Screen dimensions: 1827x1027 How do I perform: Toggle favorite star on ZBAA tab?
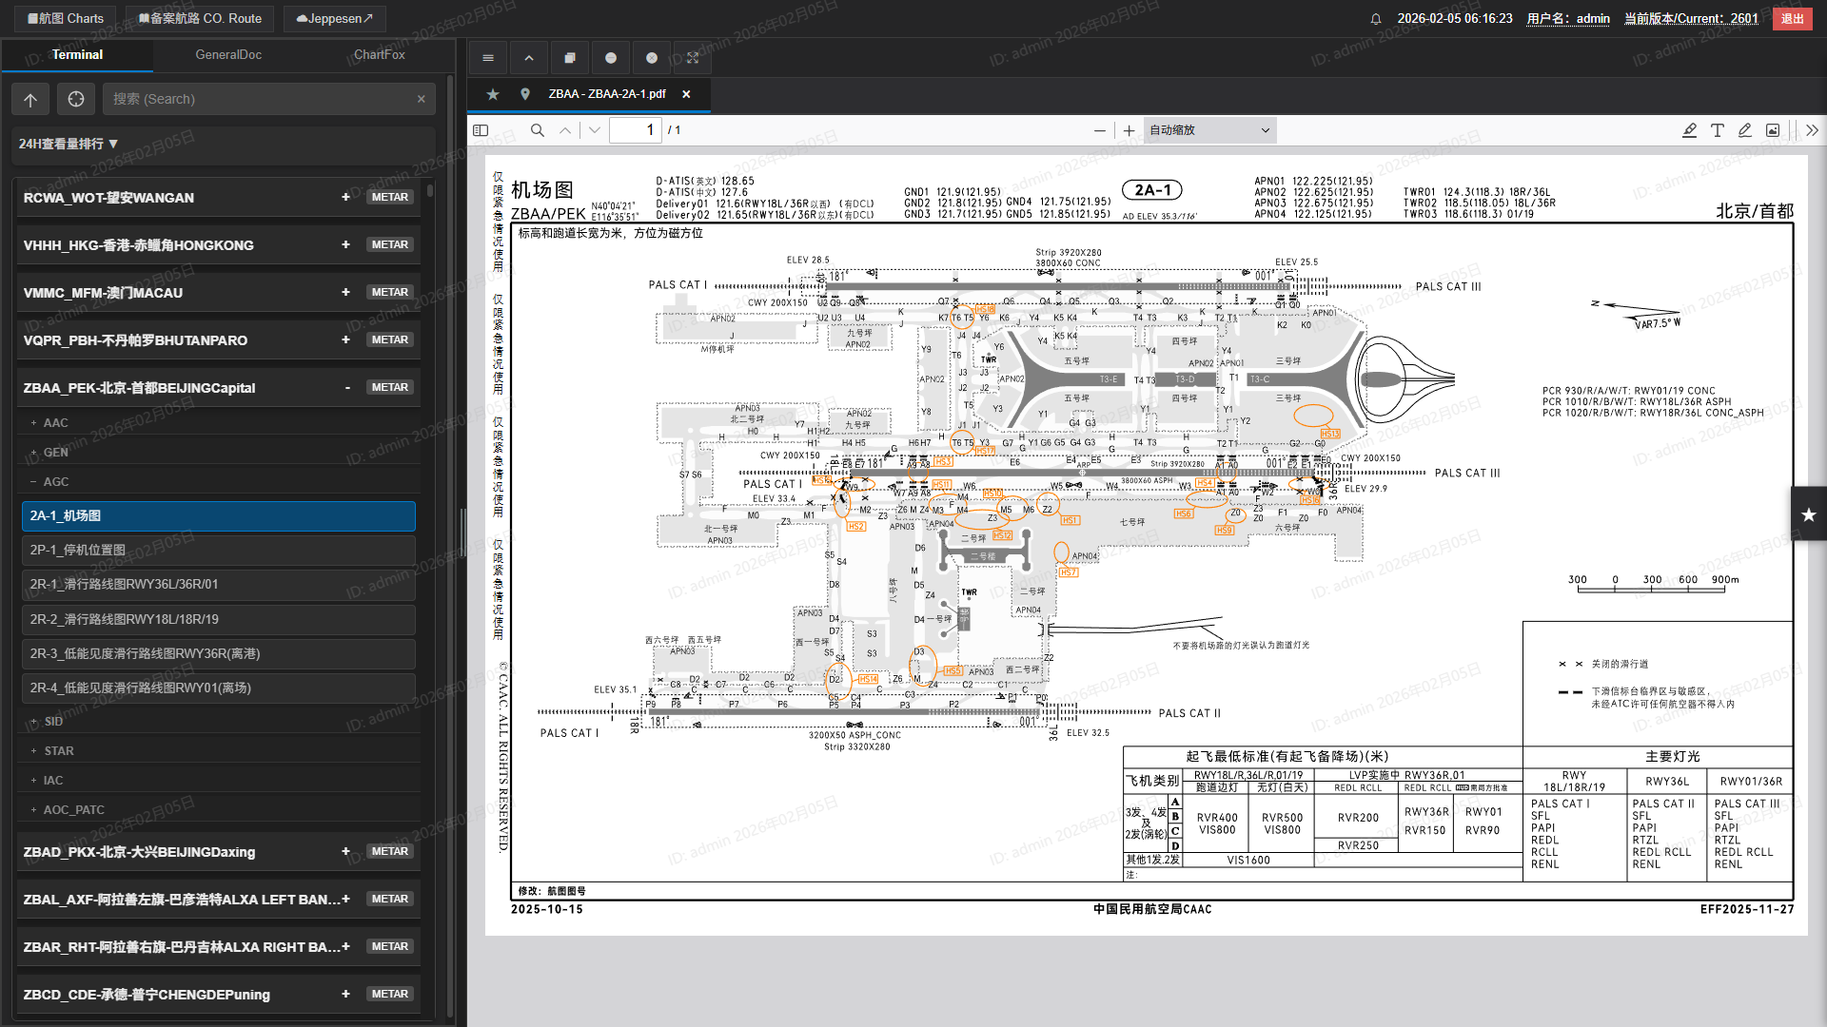coord(492,94)
